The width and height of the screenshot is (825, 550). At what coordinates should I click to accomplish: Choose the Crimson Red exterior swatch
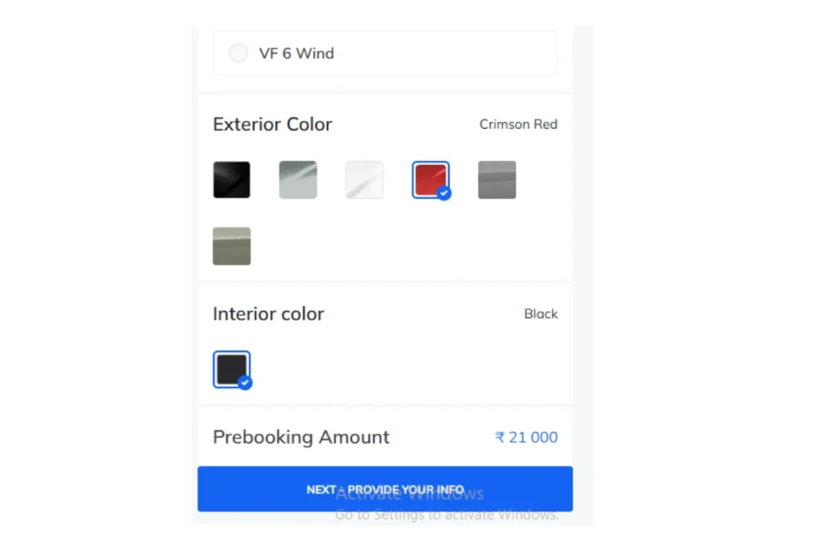(x=430, y=180)
